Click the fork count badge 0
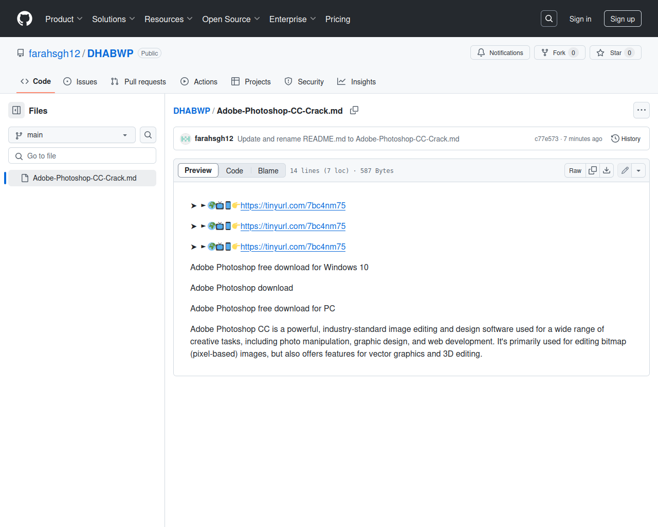Image resolution: width=658 pixels, height=527 pixels. (x=574, y=52)
